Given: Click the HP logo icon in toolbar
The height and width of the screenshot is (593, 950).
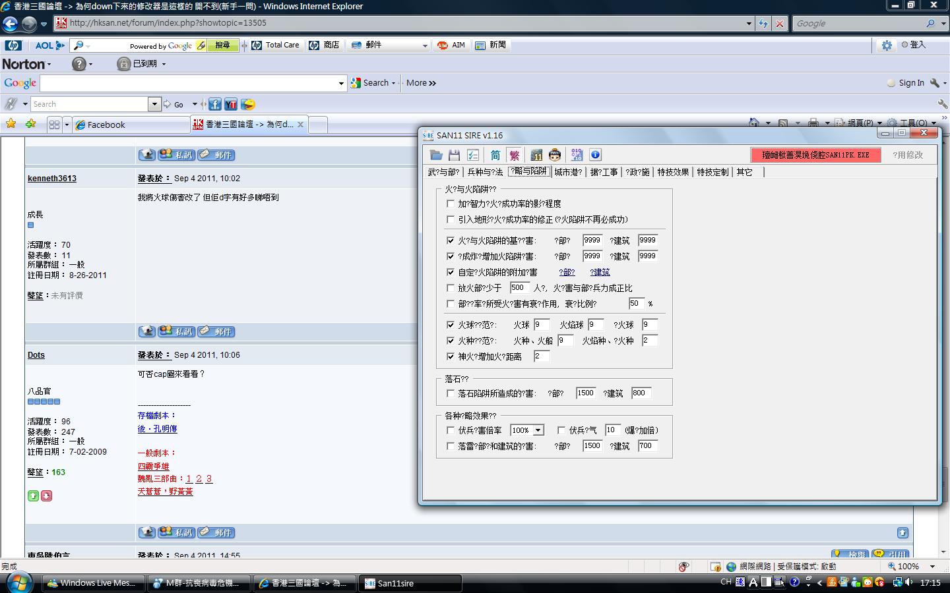Looking at the screenshot, I should [x=13, y=45].
